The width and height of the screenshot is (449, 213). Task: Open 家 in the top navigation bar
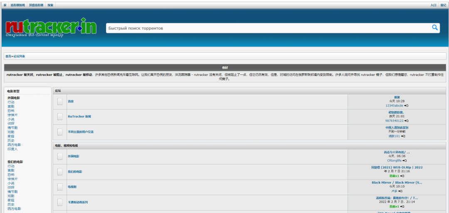pos(5,5)
